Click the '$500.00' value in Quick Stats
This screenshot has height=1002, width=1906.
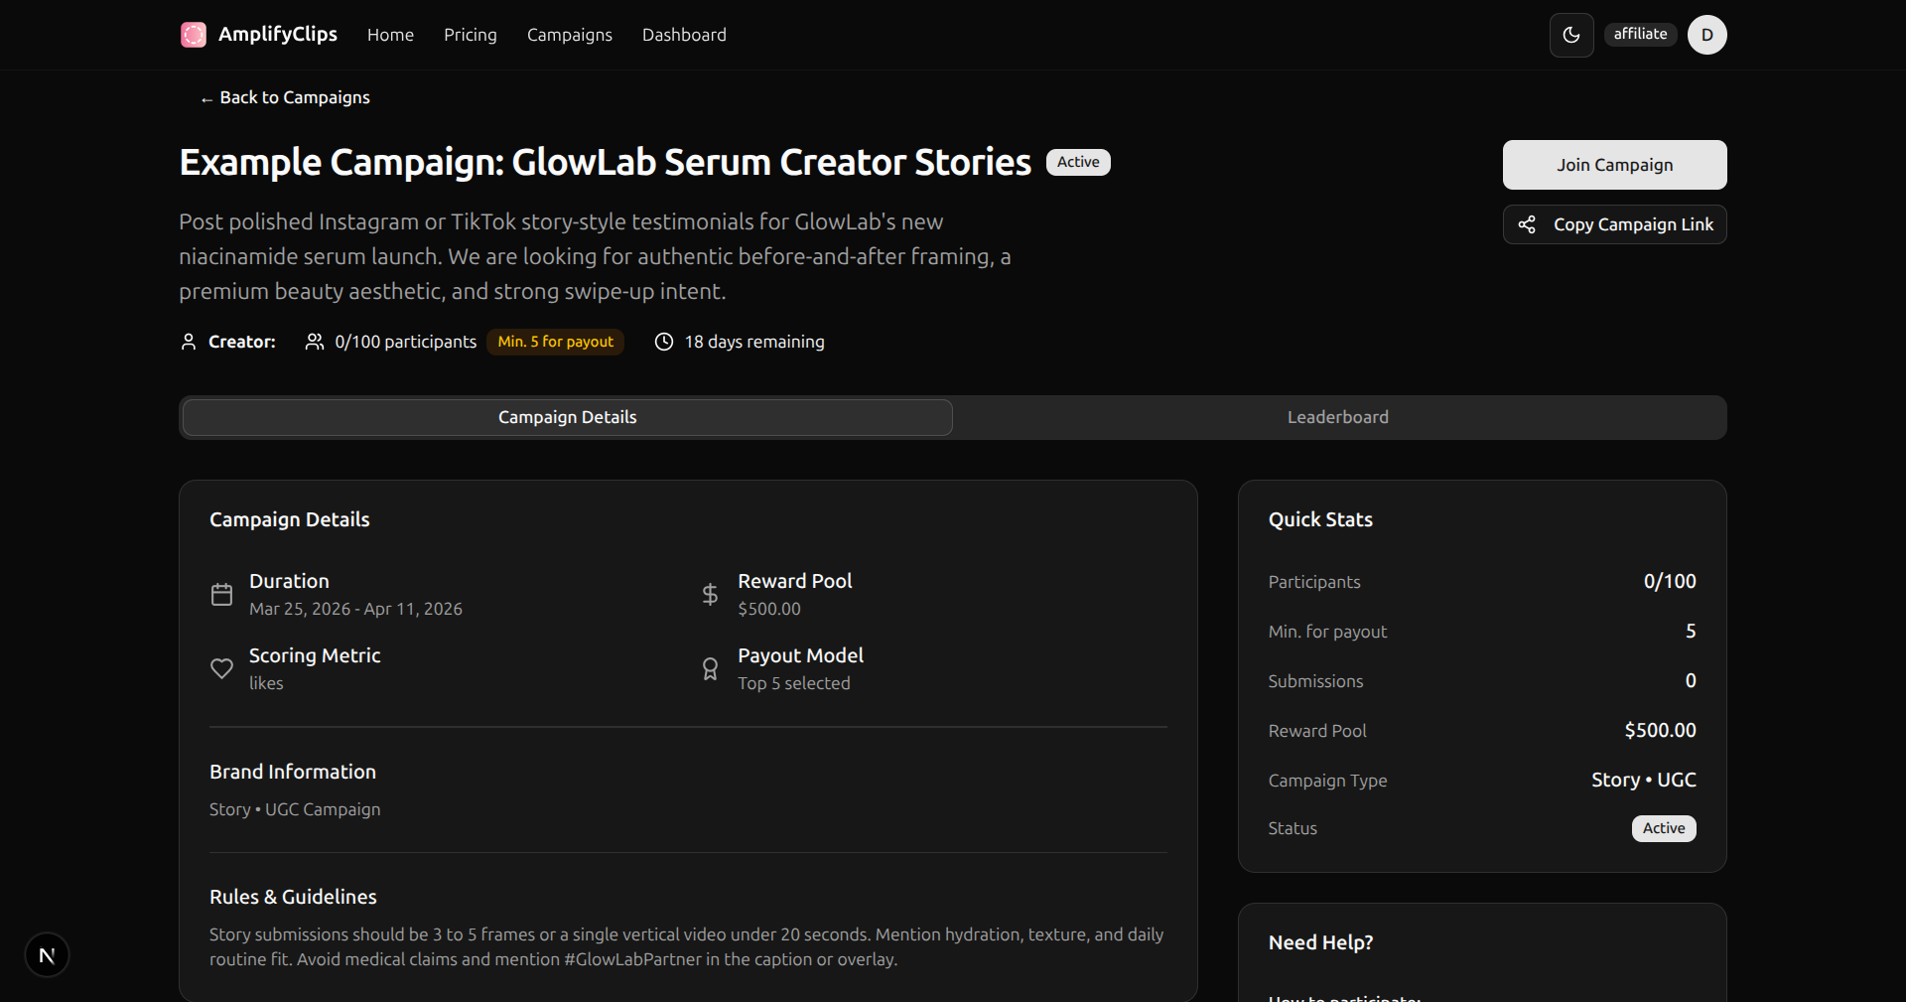1660,730
